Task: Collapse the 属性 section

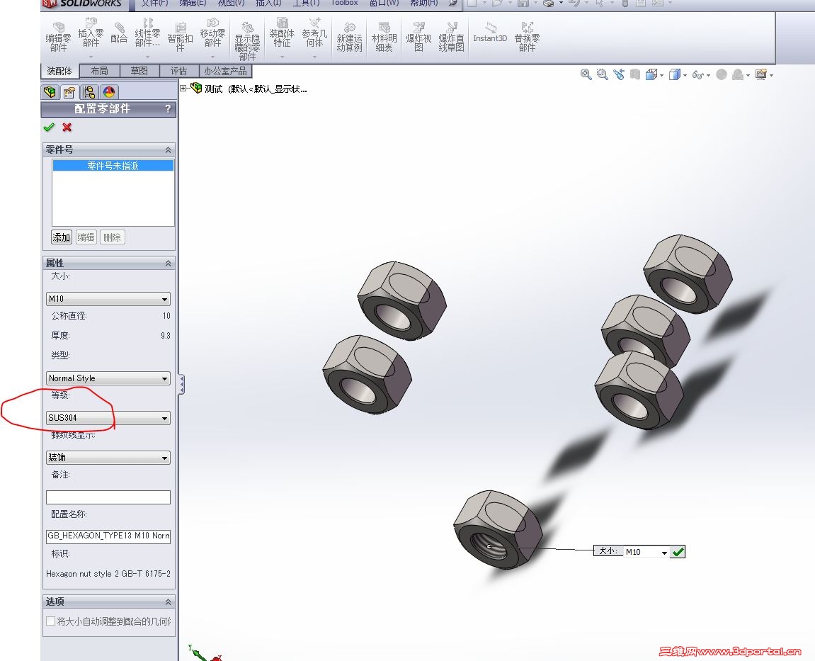Action: pyautogui.click(x=168, y=263)
